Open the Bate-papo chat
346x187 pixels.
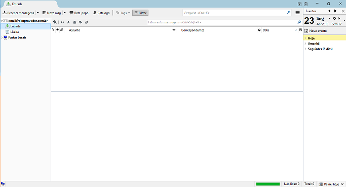point(79,13)
